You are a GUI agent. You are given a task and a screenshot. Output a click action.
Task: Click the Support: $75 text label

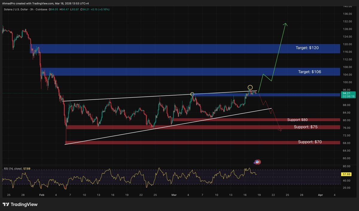tap(305, 127)
